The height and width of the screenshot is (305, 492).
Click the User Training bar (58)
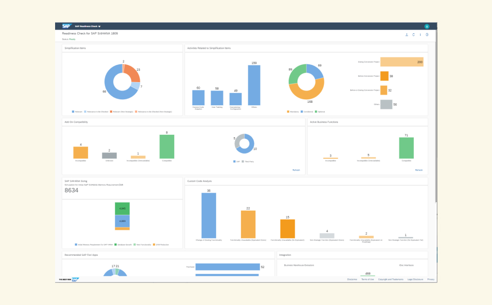217,98
